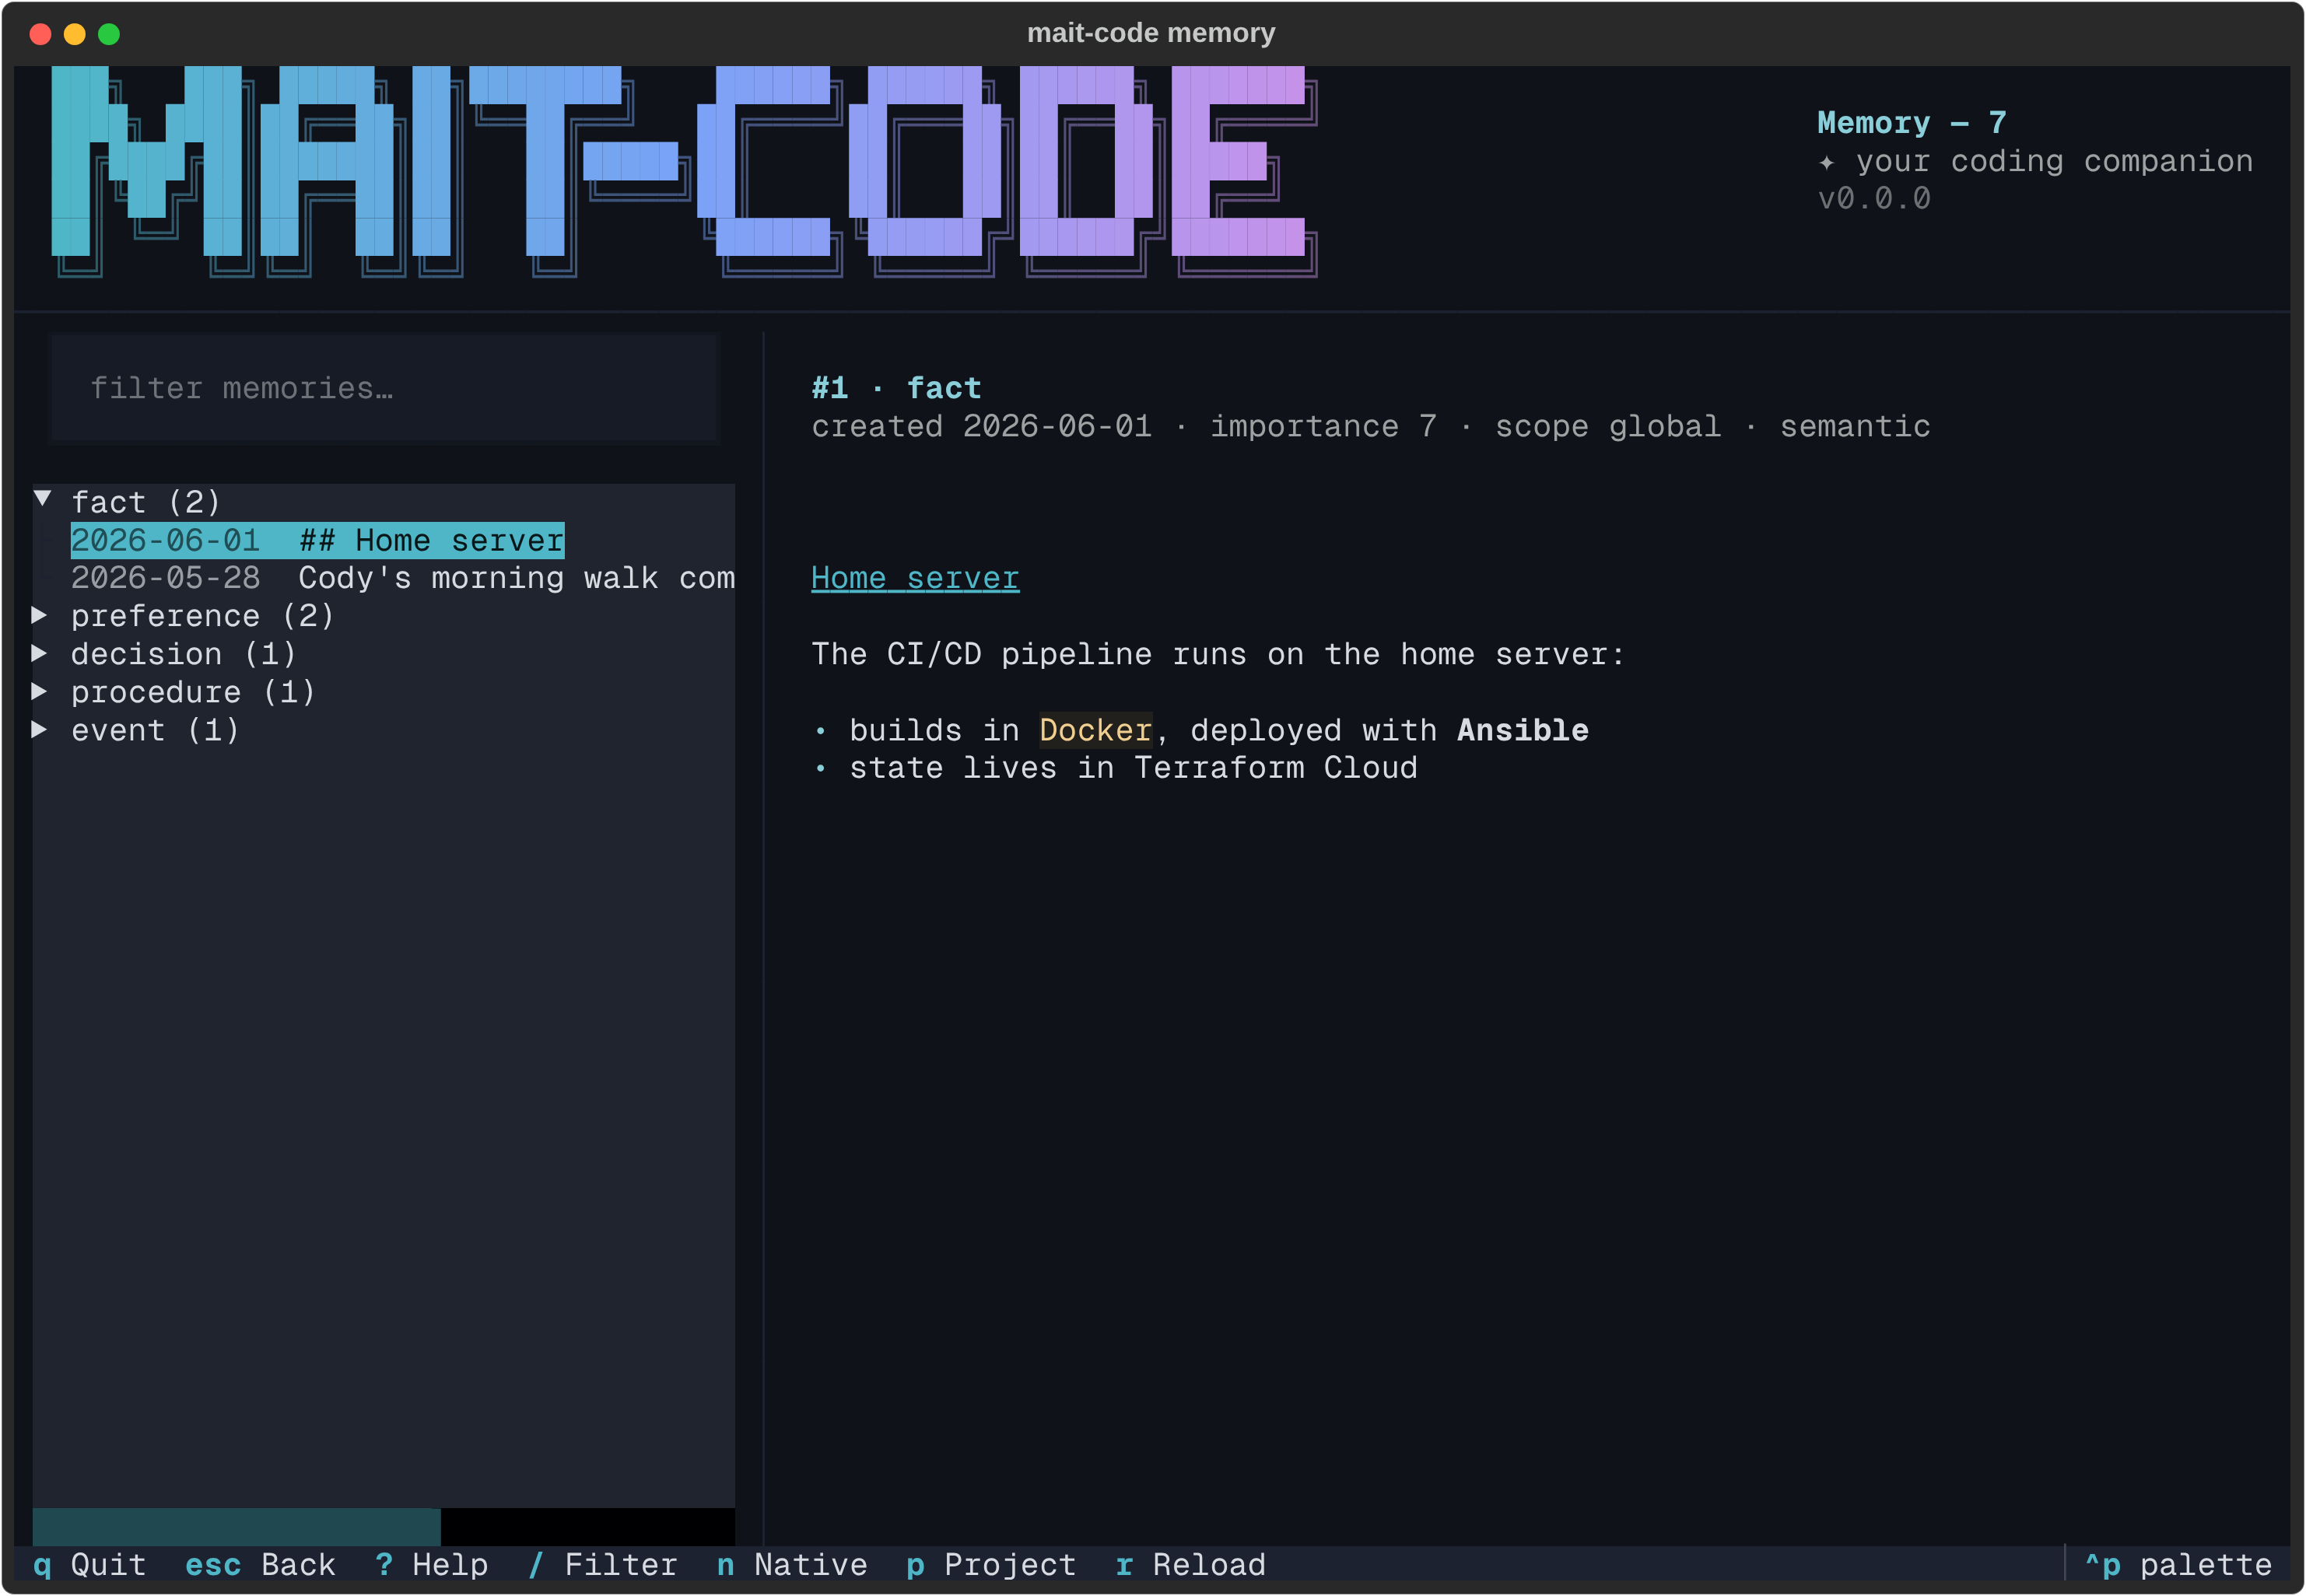
Task: Click 'state lives in Terraform Cloud' bullet
Action: pyautogui.click(x=1133, y=768)
